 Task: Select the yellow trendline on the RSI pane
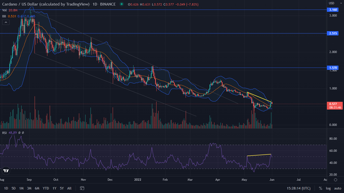[x=259, y=155]
